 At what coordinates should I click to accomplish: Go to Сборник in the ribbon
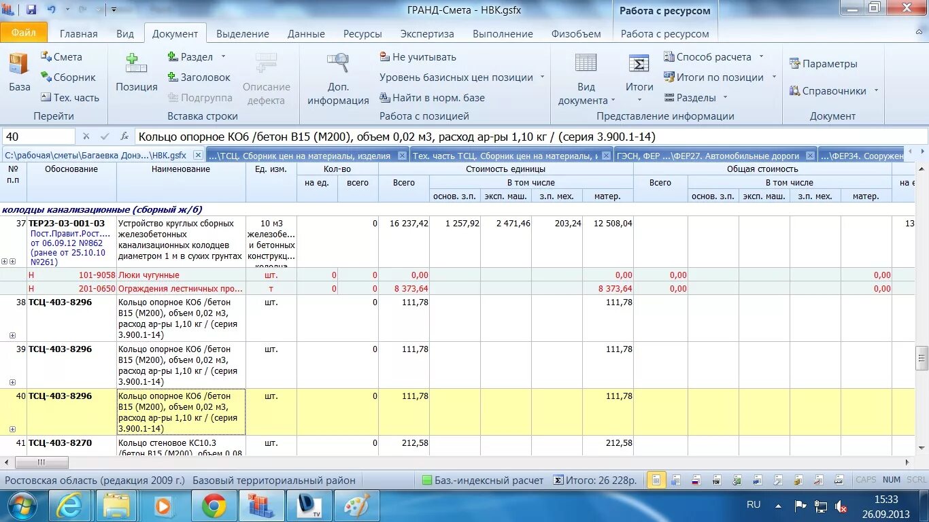click(68, 77)
